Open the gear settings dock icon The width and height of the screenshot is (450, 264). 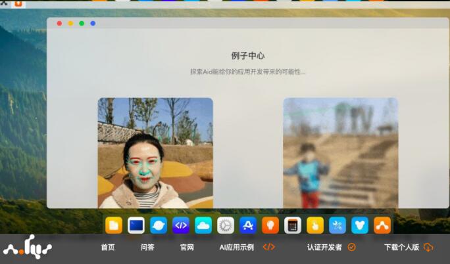pos(226,225)
